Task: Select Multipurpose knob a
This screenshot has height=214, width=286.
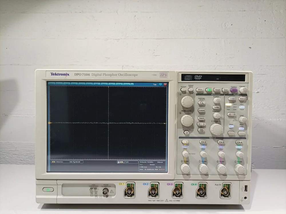Action: pyautogui.click(x=187, y=102)
